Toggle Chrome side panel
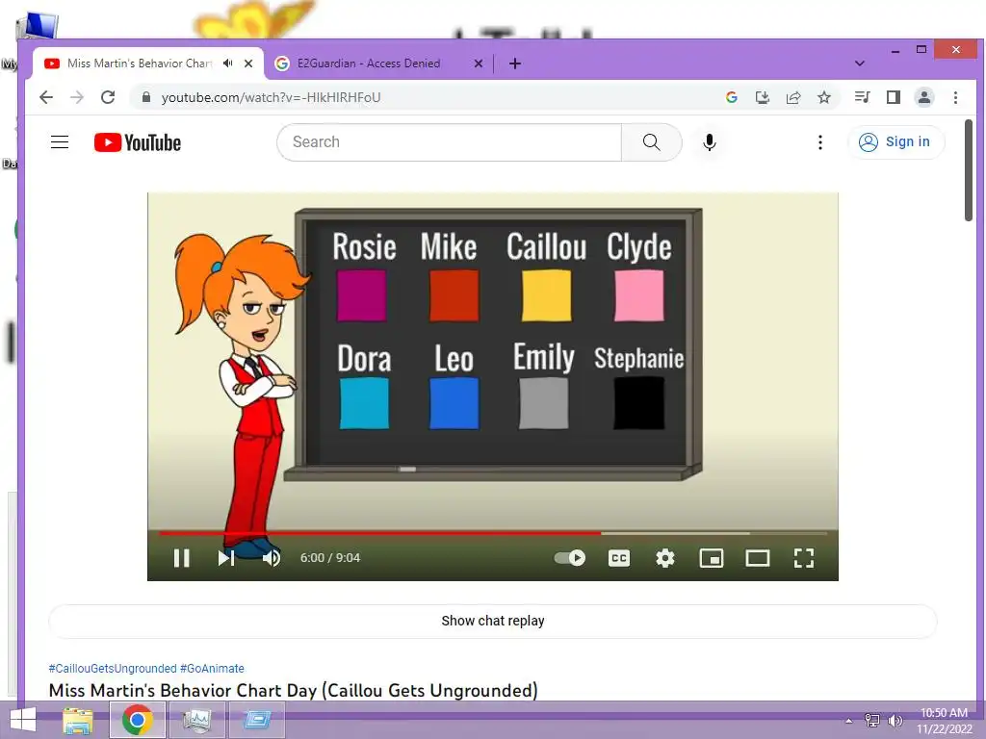 coord(893,97)
